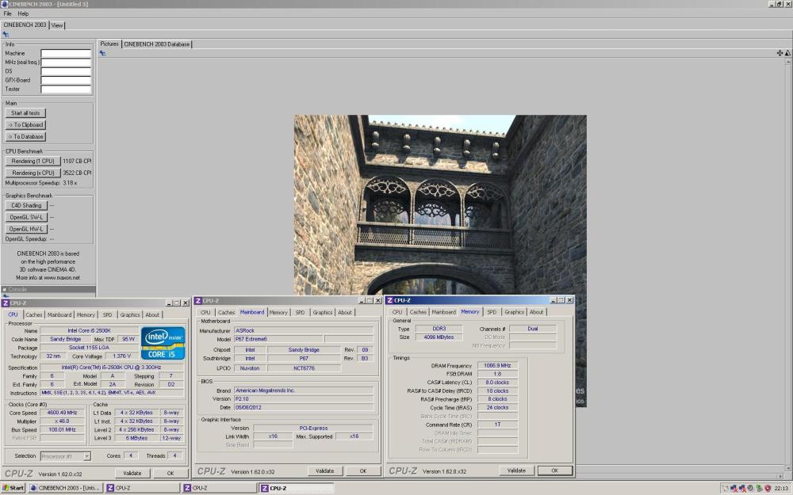Image resolution: width=793 pixels, height=495 pixels.
Task: Click the Console bar icon at sidebar bottom
Action: tap(4, 289)
